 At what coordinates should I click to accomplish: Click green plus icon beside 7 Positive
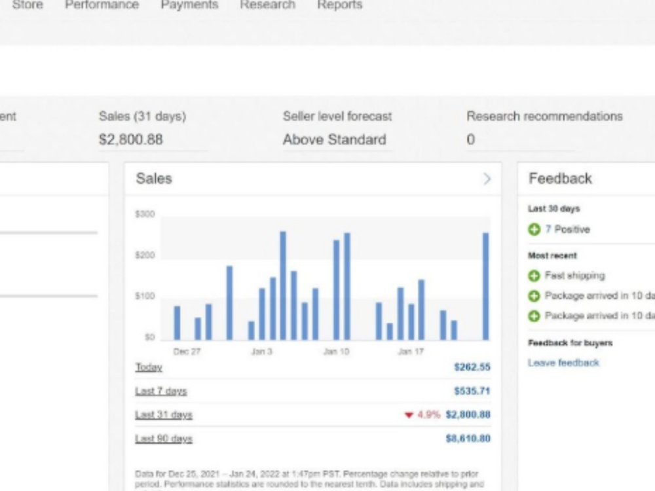(534, 229)
